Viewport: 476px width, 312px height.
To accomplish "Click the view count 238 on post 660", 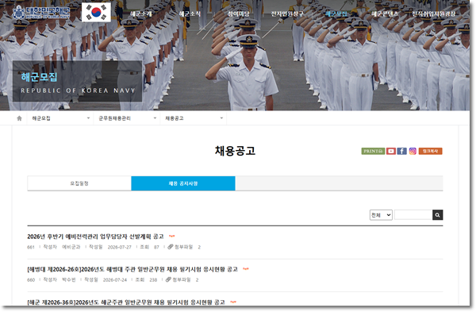I will tap(153, 279).
